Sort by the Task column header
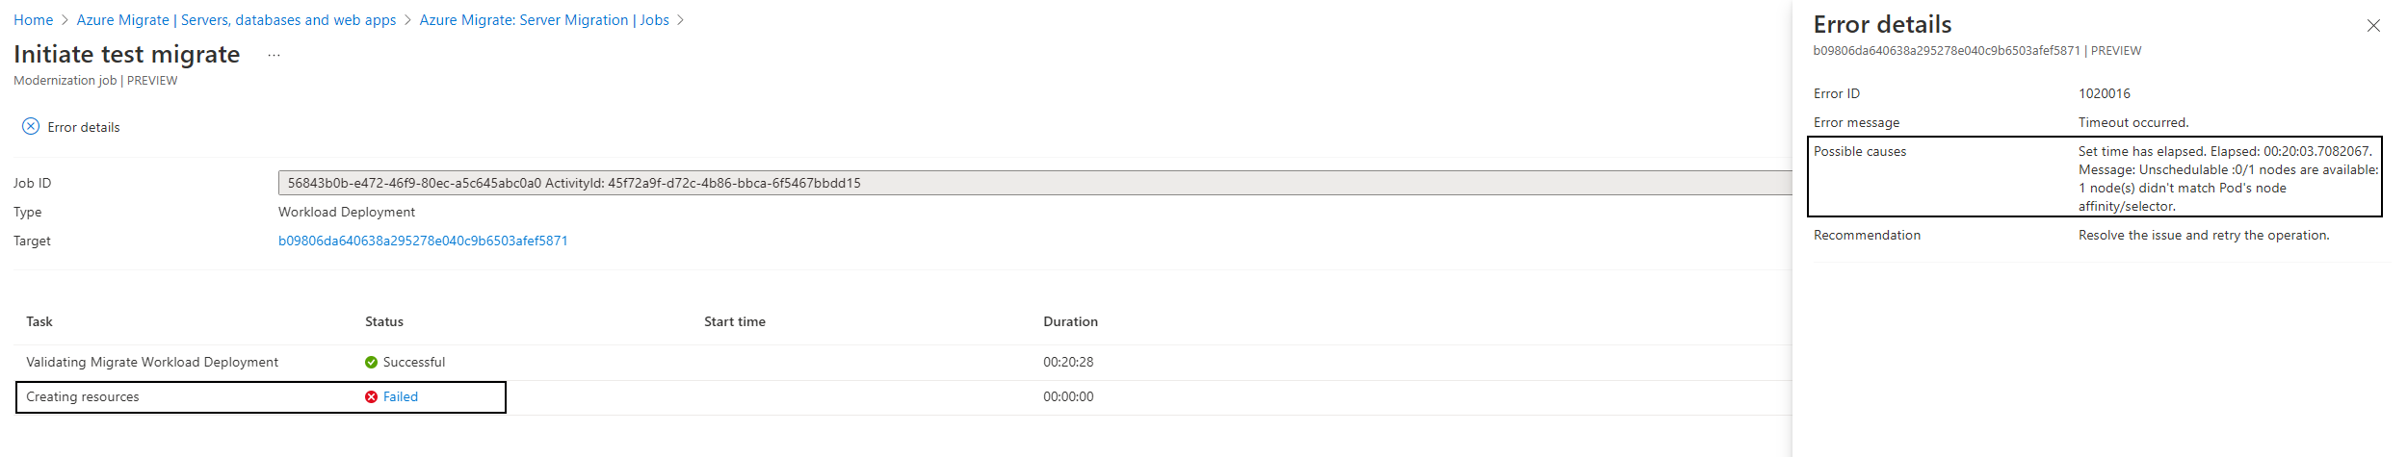Viewport: 2407px width, 457px height. [x=39, y=322]
